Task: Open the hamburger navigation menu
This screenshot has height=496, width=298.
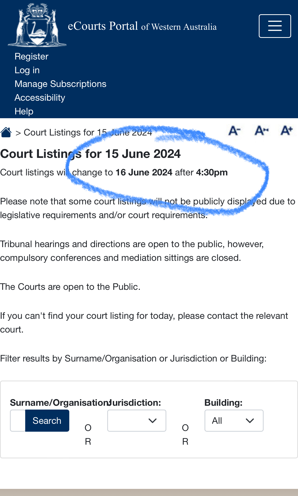Action: pos(275,26)
